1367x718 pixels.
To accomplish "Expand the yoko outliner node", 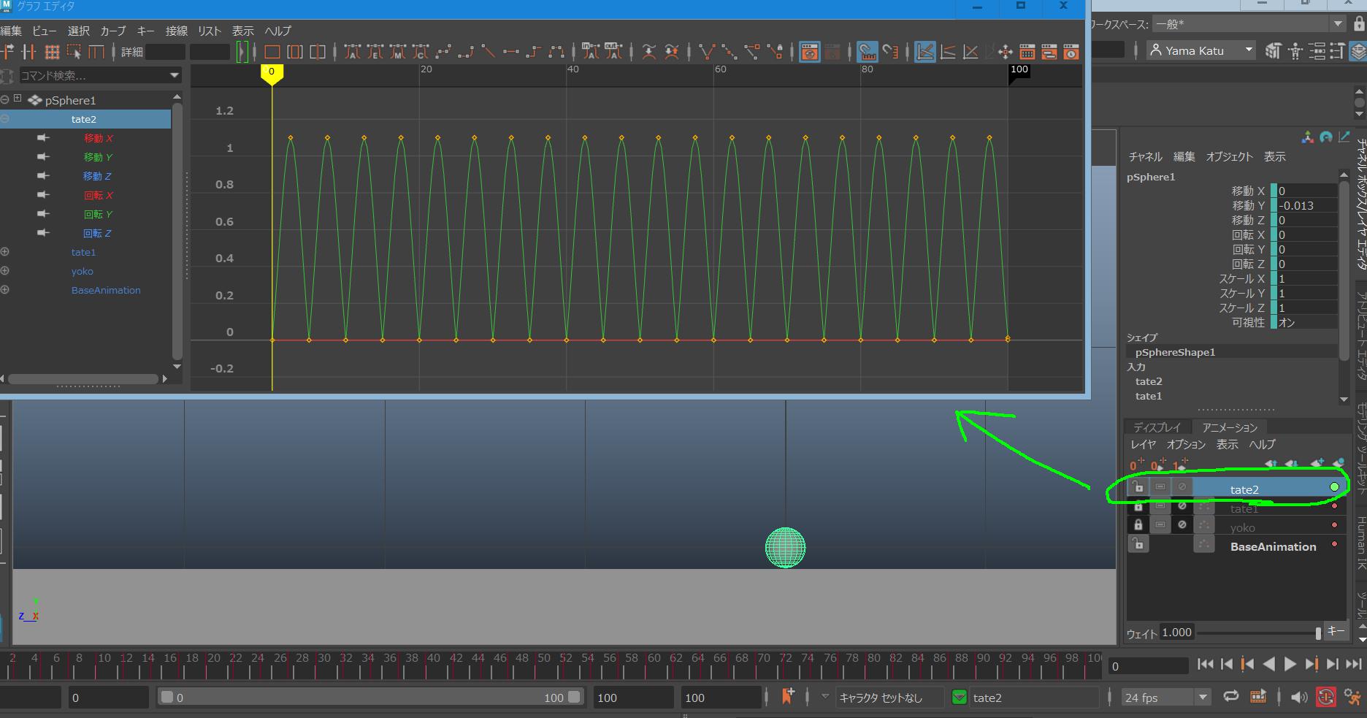I will coord(5,270).
